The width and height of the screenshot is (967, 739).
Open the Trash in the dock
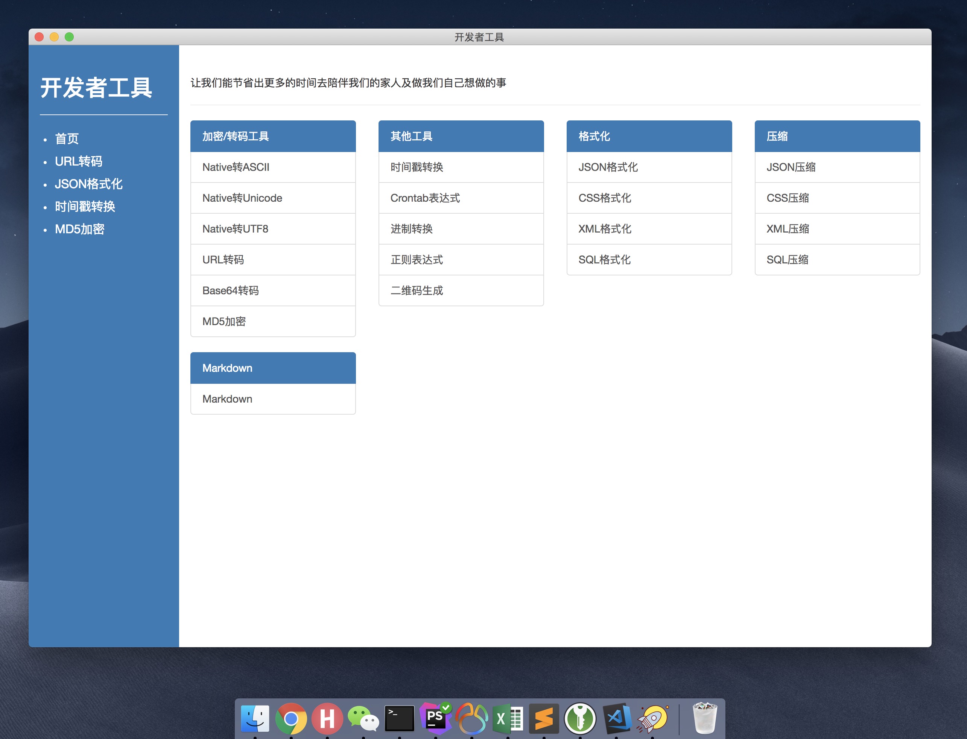point(704,719)
